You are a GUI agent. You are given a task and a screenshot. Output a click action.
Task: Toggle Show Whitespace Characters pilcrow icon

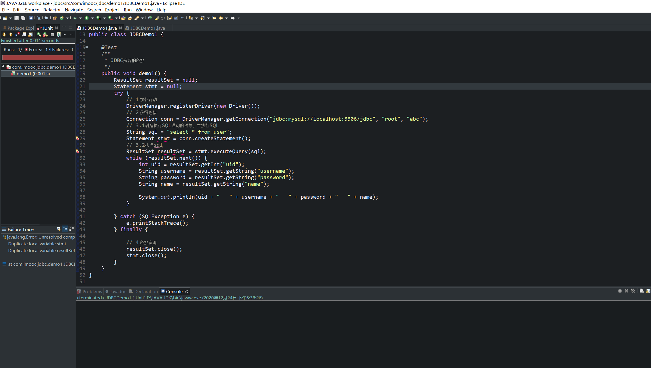[182, 18]
